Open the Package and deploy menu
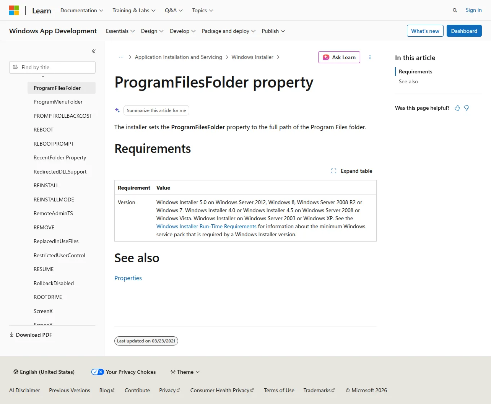Image resolution: width=491 pixels, height=404 pixels. click(229, 31)
